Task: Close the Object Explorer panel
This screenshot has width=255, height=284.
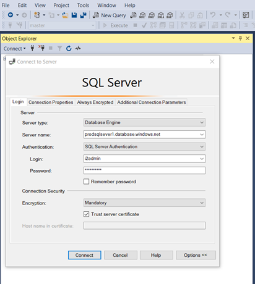Action: pyautogui.click(x=248, y=38)
